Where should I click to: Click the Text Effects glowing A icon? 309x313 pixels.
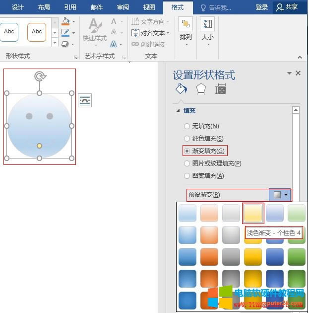click(114, 44)
